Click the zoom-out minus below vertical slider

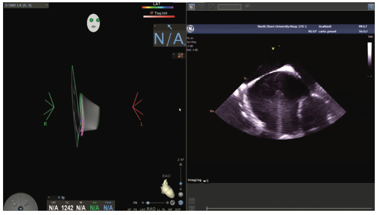click(181, 189)
